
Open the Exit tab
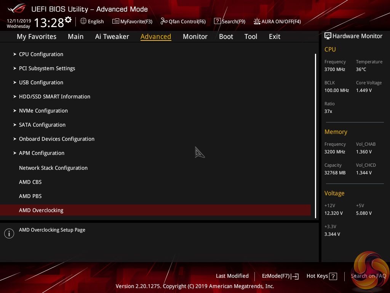tap(275, 37)
